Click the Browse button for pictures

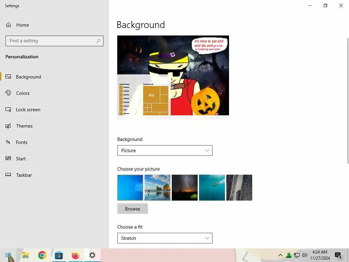point(133,209)
